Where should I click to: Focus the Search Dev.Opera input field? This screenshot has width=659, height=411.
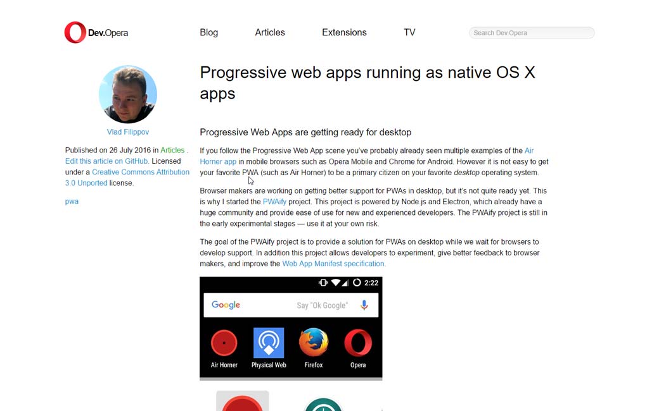pyautogui.click(x=531, y=33)
